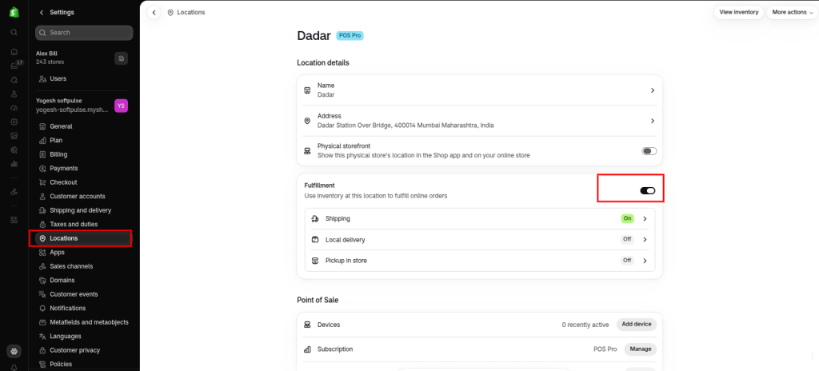
Task: Click the Add device button
Action: [x=636, y=325]
